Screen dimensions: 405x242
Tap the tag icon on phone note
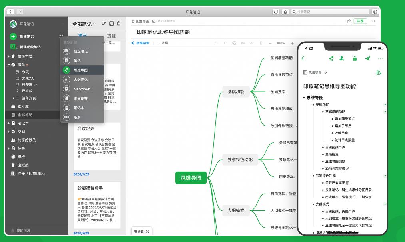(379, 72)
